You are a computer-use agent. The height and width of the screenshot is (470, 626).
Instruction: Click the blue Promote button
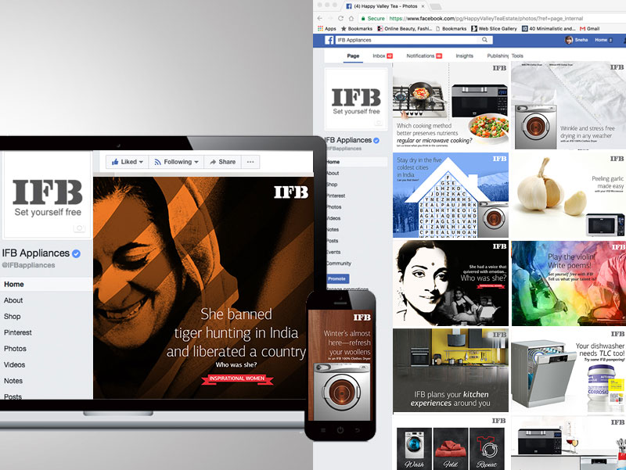click(x=337, y=278)
